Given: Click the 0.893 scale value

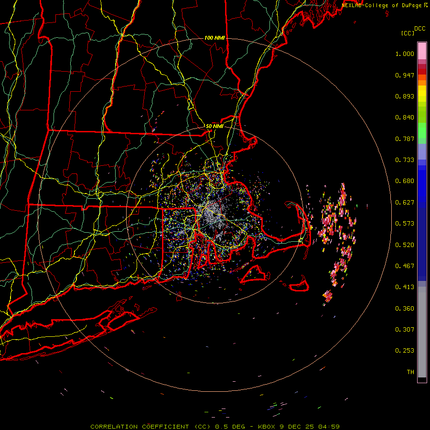Looking at the screenshot, I should (x=405, y=96).
